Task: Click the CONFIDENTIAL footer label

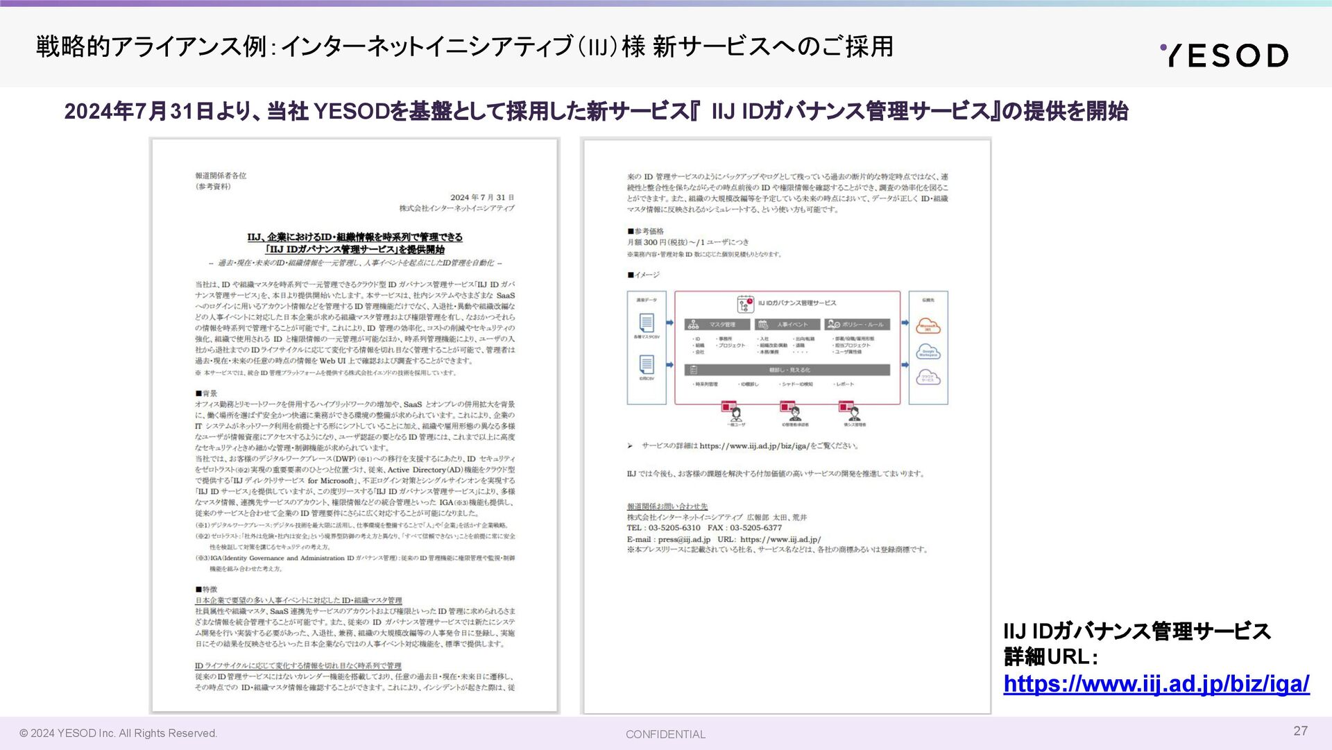Action: tap(665, 734)
